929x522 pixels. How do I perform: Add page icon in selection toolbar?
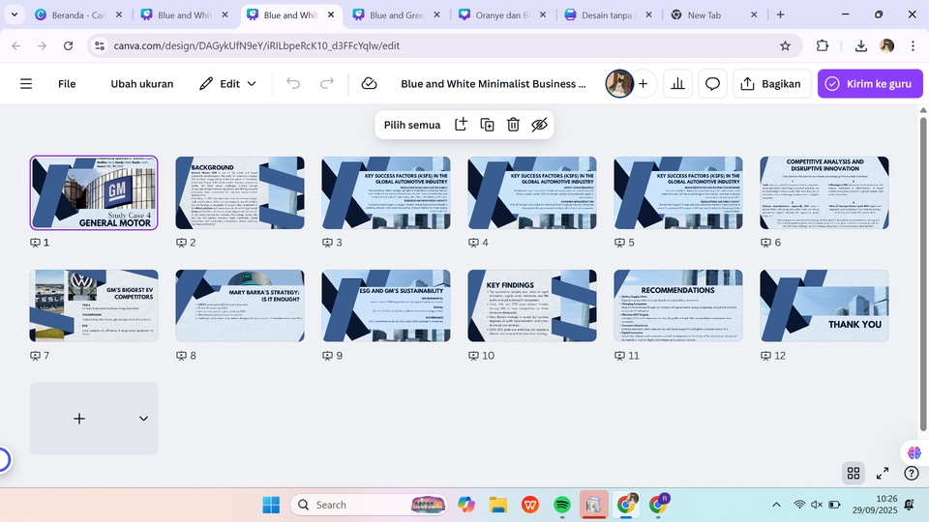tap(461, 125)
